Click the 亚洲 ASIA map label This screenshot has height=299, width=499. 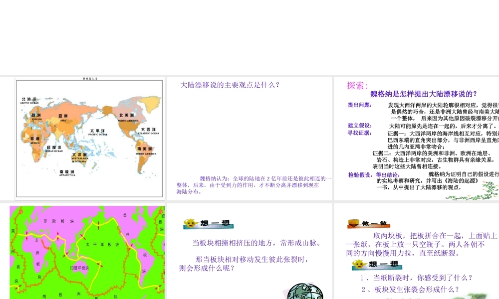(x=63, y=118)
